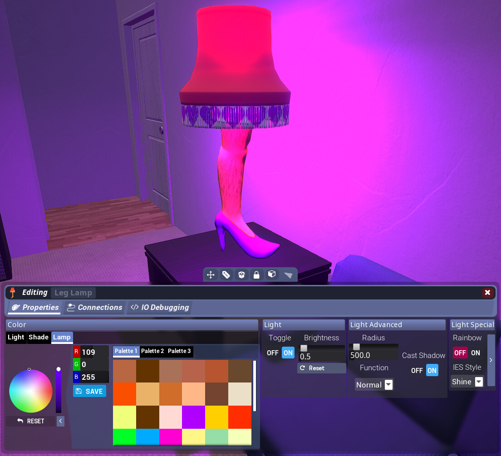Turn the light toggle OFF
This screenshot has width=501, height=456.
click(273, 353)
